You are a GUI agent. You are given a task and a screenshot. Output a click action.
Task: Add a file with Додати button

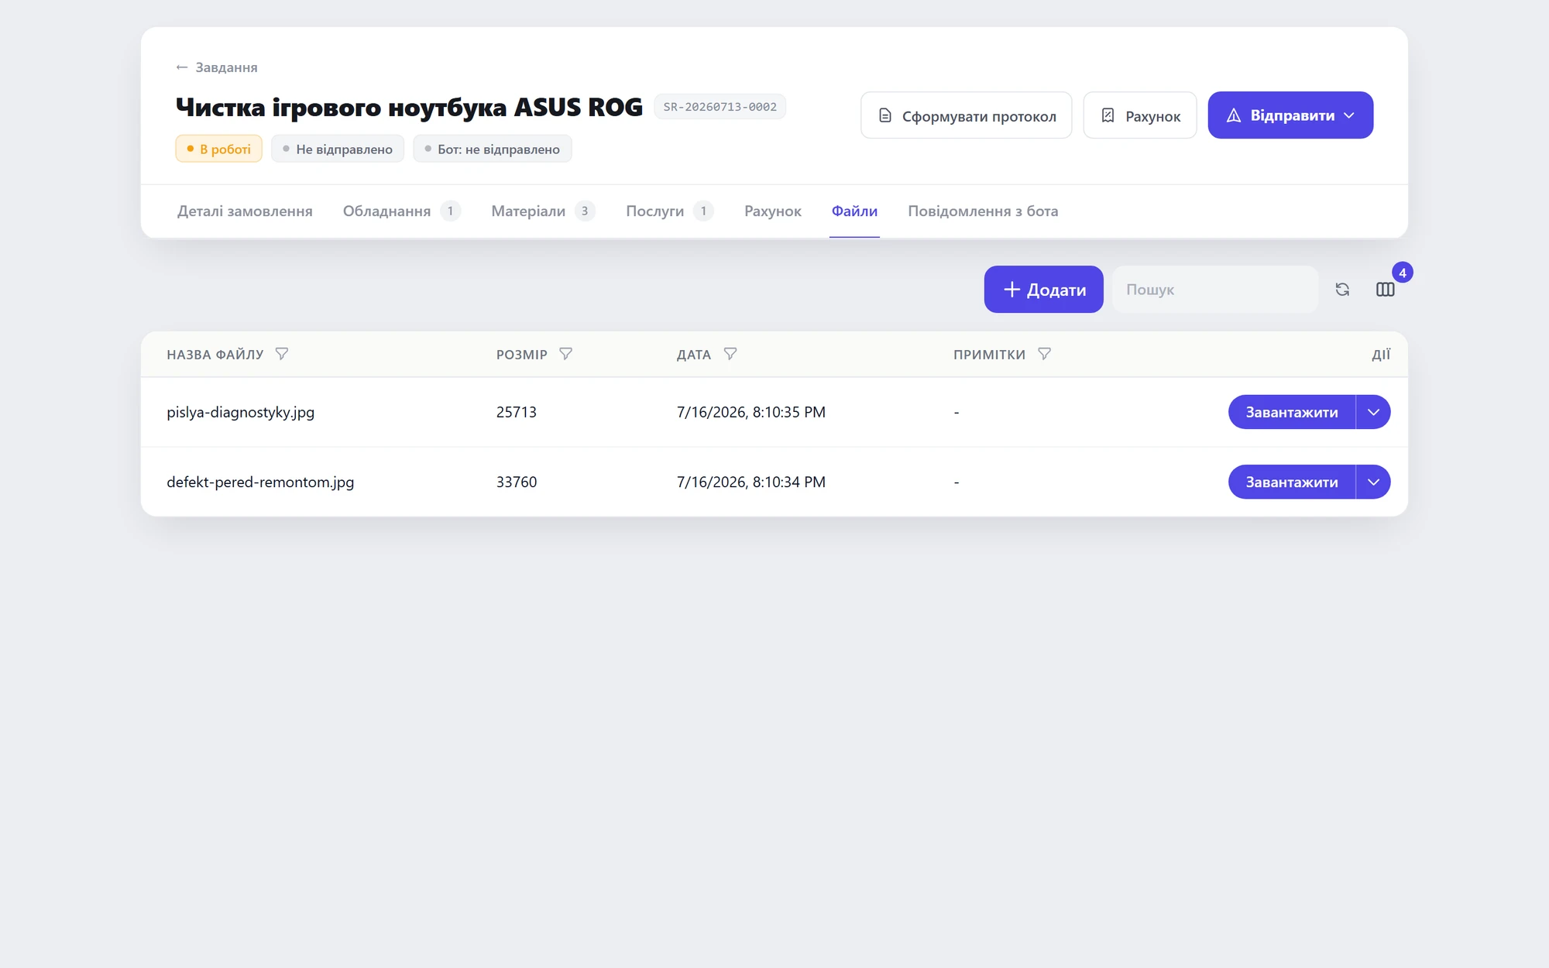coord(1043,290)
